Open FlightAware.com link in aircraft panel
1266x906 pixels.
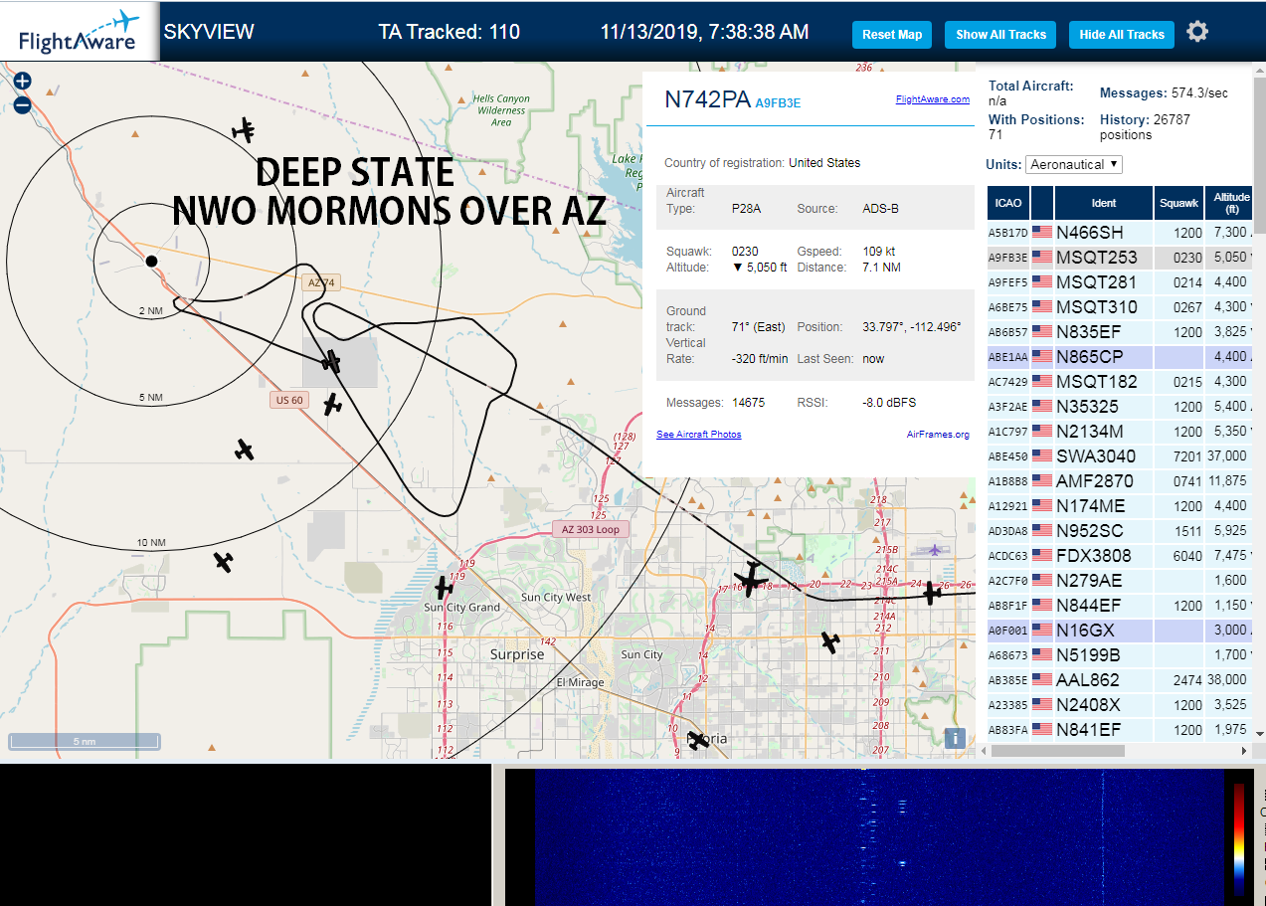[932, 99]
